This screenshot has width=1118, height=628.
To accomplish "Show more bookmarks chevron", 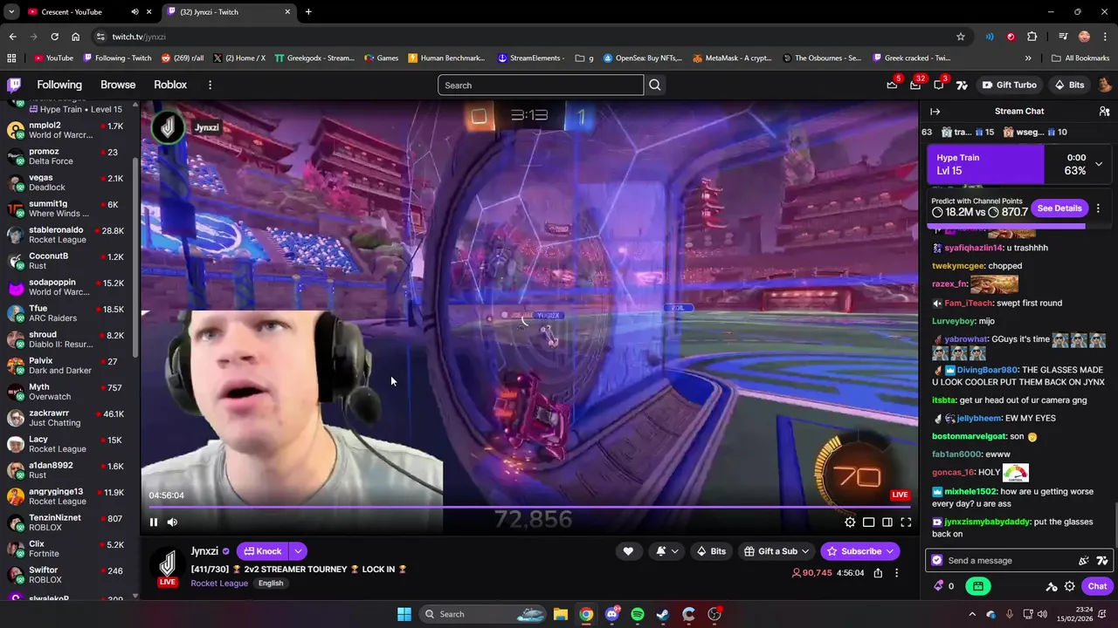I will [1028, 58].
